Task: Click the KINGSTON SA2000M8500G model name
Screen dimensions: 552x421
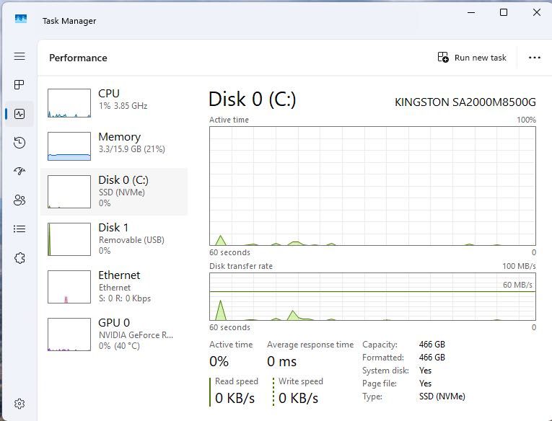Action: click(x=465, y=102)
